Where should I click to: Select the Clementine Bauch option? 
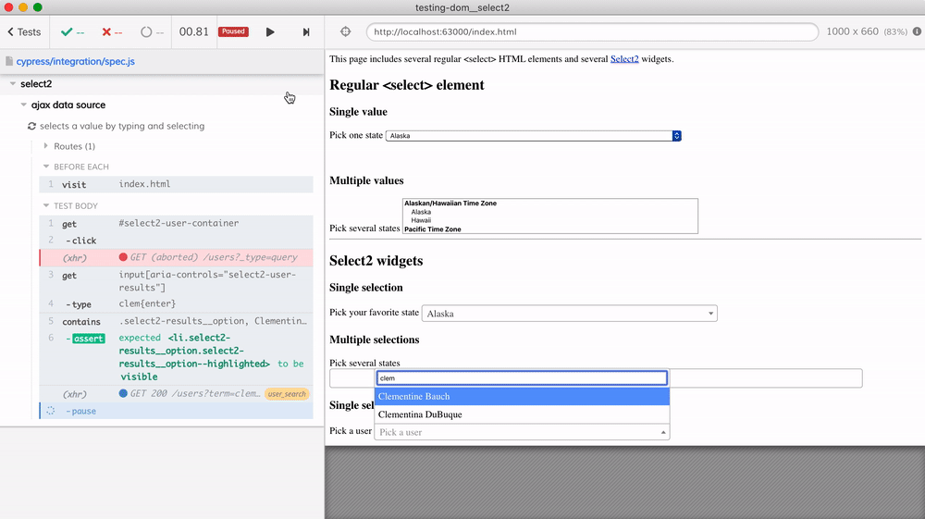(x=522, y=397)
